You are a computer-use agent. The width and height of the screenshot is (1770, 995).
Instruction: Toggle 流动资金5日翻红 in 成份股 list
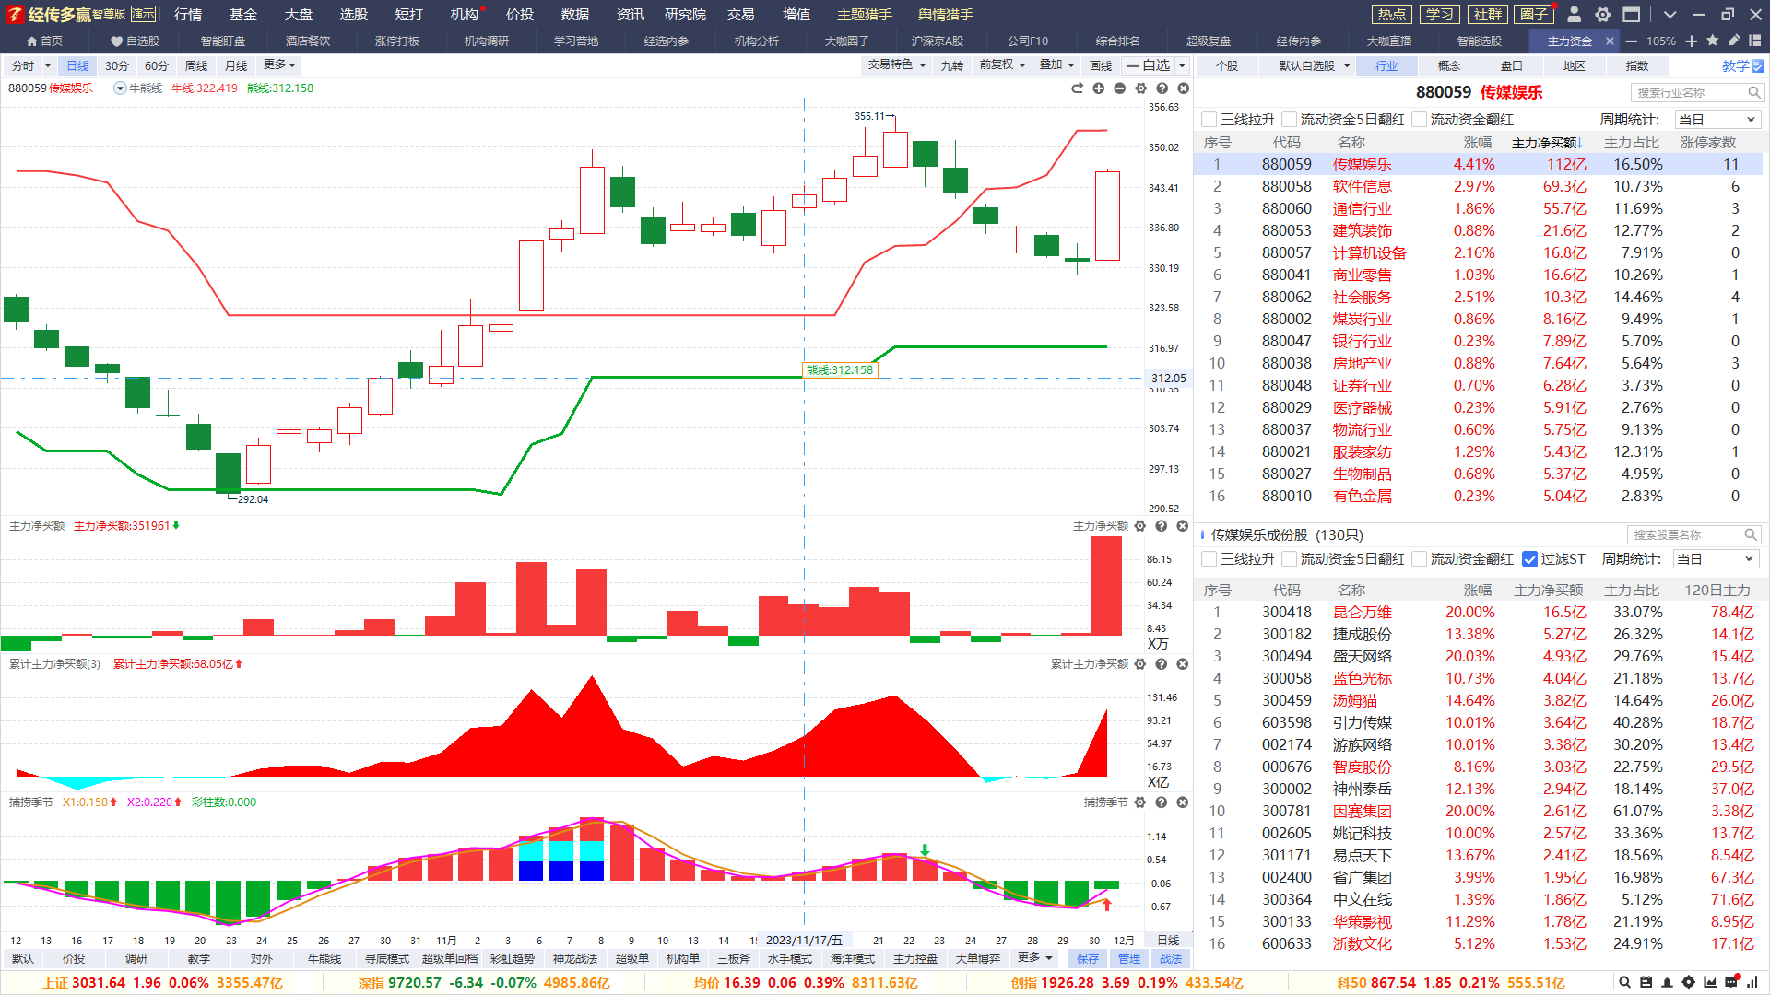(x=1289, y=559)
